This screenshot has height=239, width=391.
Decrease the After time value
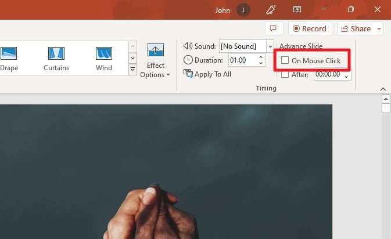tap(346, 77)
